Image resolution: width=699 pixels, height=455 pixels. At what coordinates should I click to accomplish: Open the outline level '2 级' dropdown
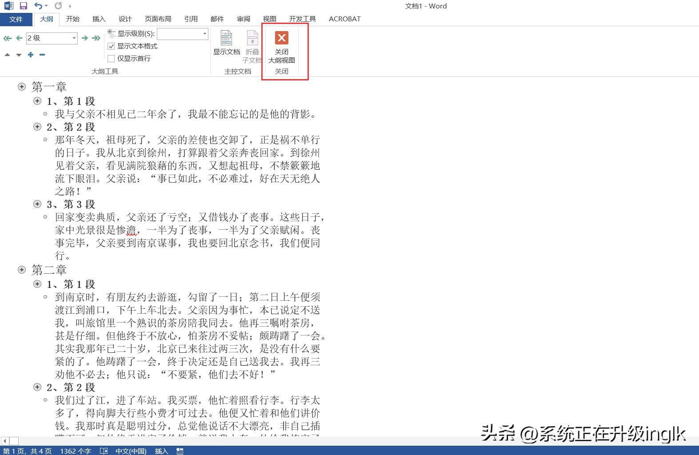74,38
